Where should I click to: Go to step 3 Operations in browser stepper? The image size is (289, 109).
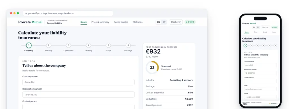pos(68,45)
